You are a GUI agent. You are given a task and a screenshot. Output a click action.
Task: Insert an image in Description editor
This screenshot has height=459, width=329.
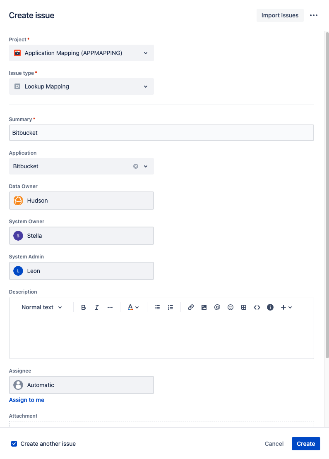pyautogui.click(x=204, y=307)
